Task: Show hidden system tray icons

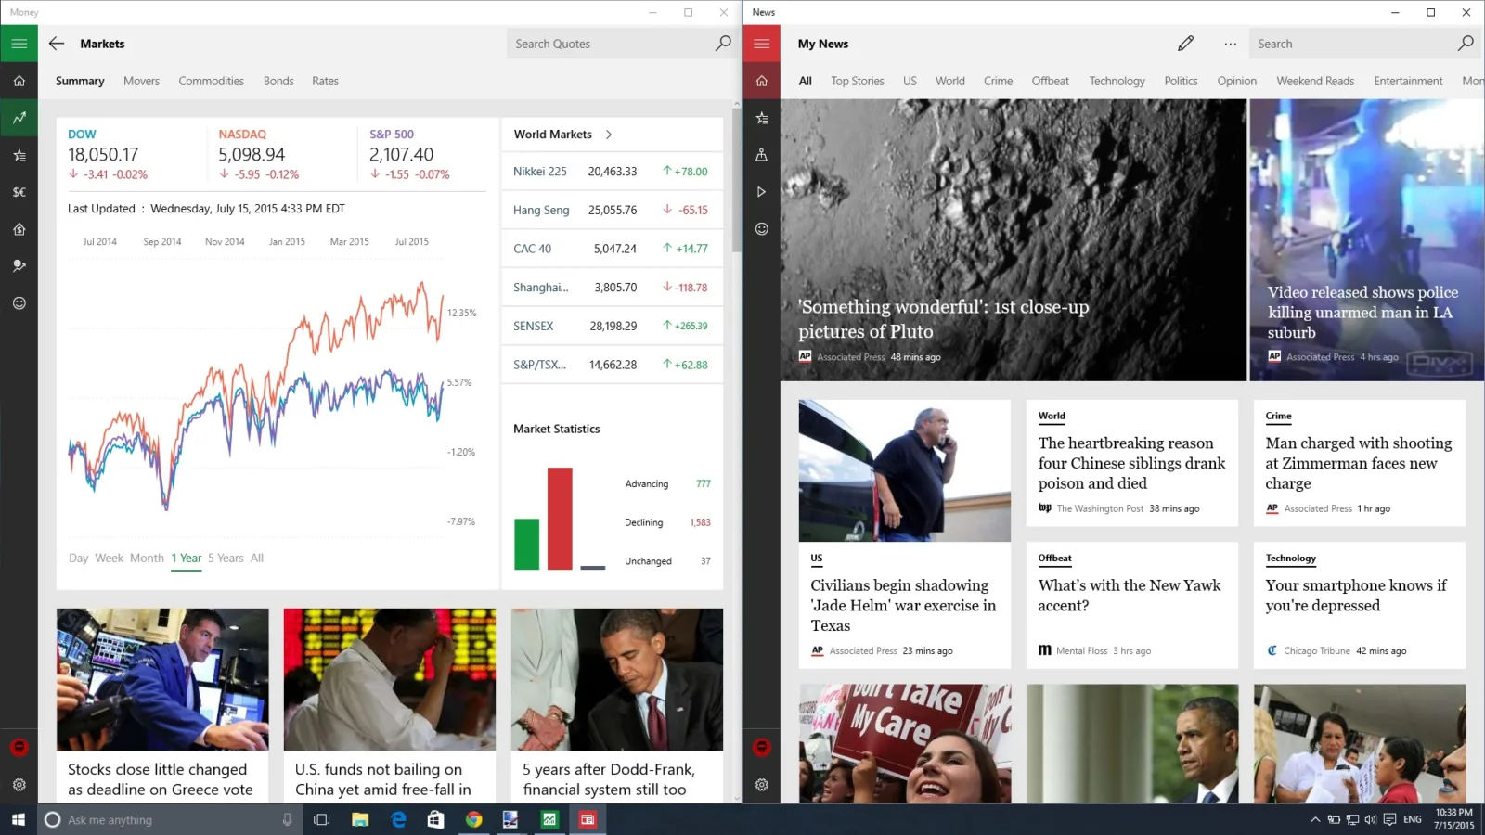Action: tap(1314, 819)
